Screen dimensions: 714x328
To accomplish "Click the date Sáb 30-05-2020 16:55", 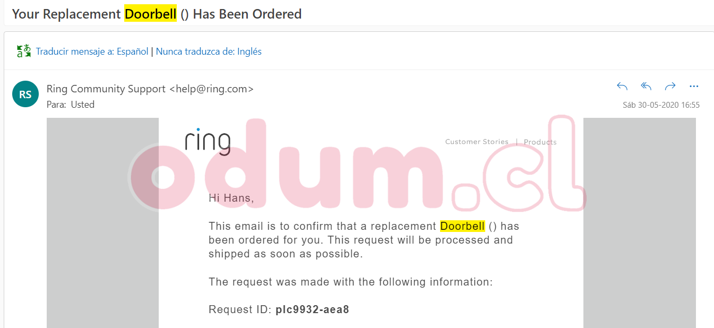I will 661,105.
